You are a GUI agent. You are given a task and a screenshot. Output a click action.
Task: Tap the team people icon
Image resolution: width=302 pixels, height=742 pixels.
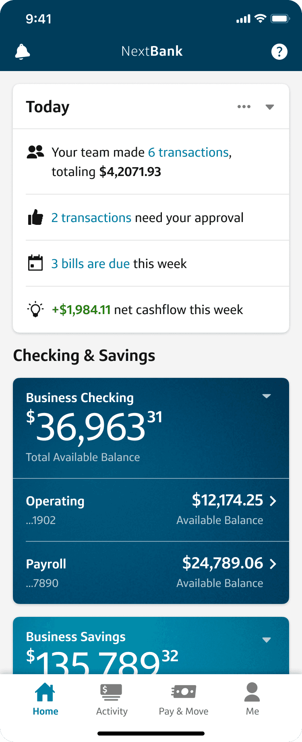(x=35, y=152)
